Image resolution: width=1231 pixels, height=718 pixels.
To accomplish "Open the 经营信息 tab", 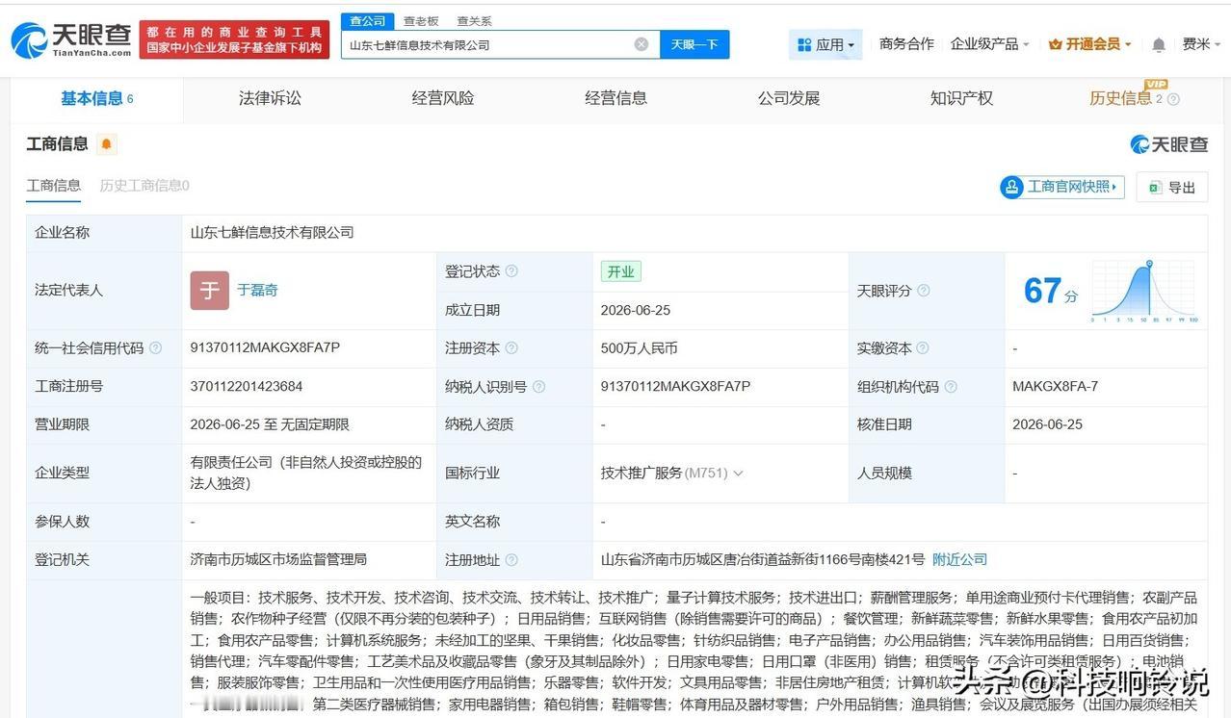I will point(616,98).
